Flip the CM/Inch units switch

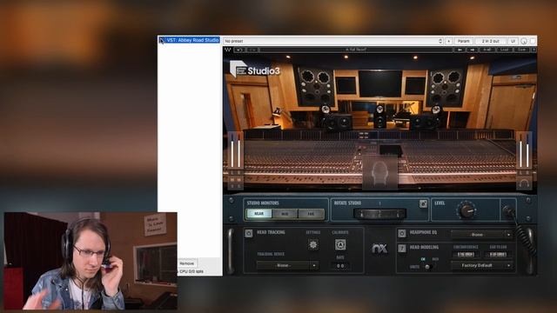tap(427, 267)
